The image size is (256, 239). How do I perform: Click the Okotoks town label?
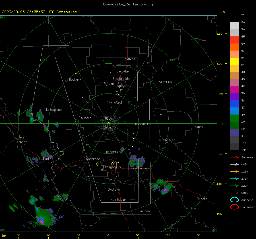pos(114,190)
